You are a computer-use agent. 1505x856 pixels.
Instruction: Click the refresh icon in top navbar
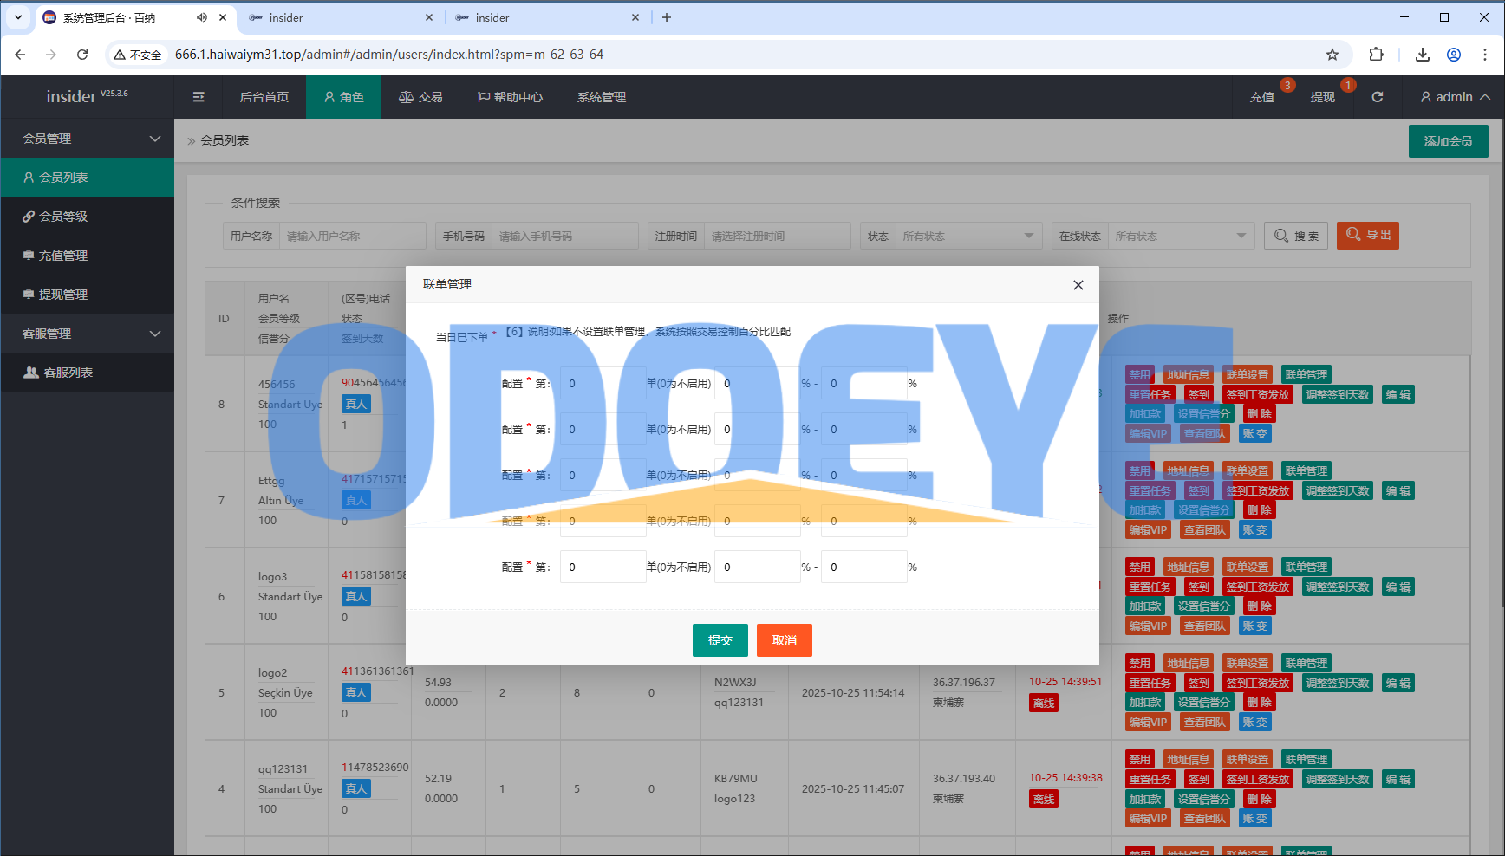click(x=1377, y=97)
